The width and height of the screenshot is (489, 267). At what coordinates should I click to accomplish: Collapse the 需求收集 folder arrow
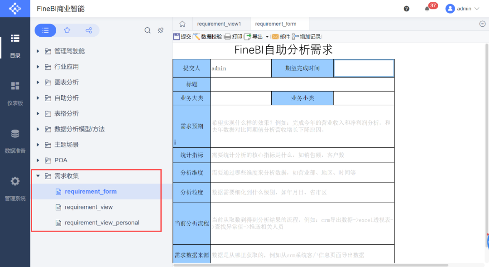[38, 176]
